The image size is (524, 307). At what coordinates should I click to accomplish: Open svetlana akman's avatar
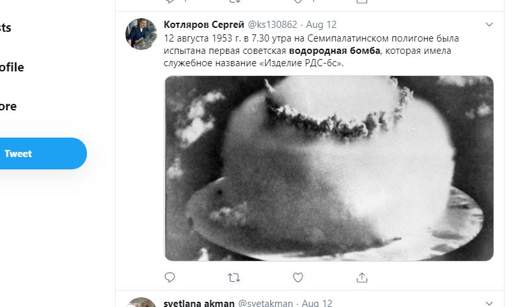click(141, 302)
